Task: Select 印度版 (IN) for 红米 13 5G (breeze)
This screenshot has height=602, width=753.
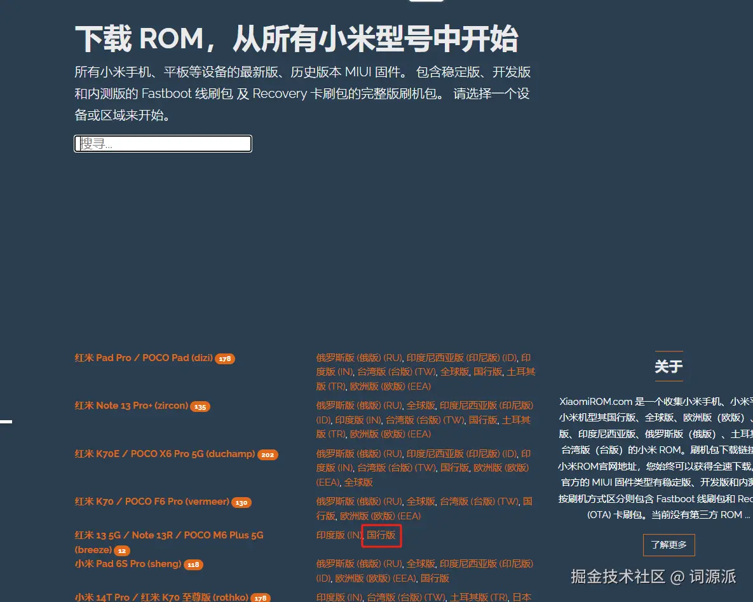Action: click(x=339, y=535)
